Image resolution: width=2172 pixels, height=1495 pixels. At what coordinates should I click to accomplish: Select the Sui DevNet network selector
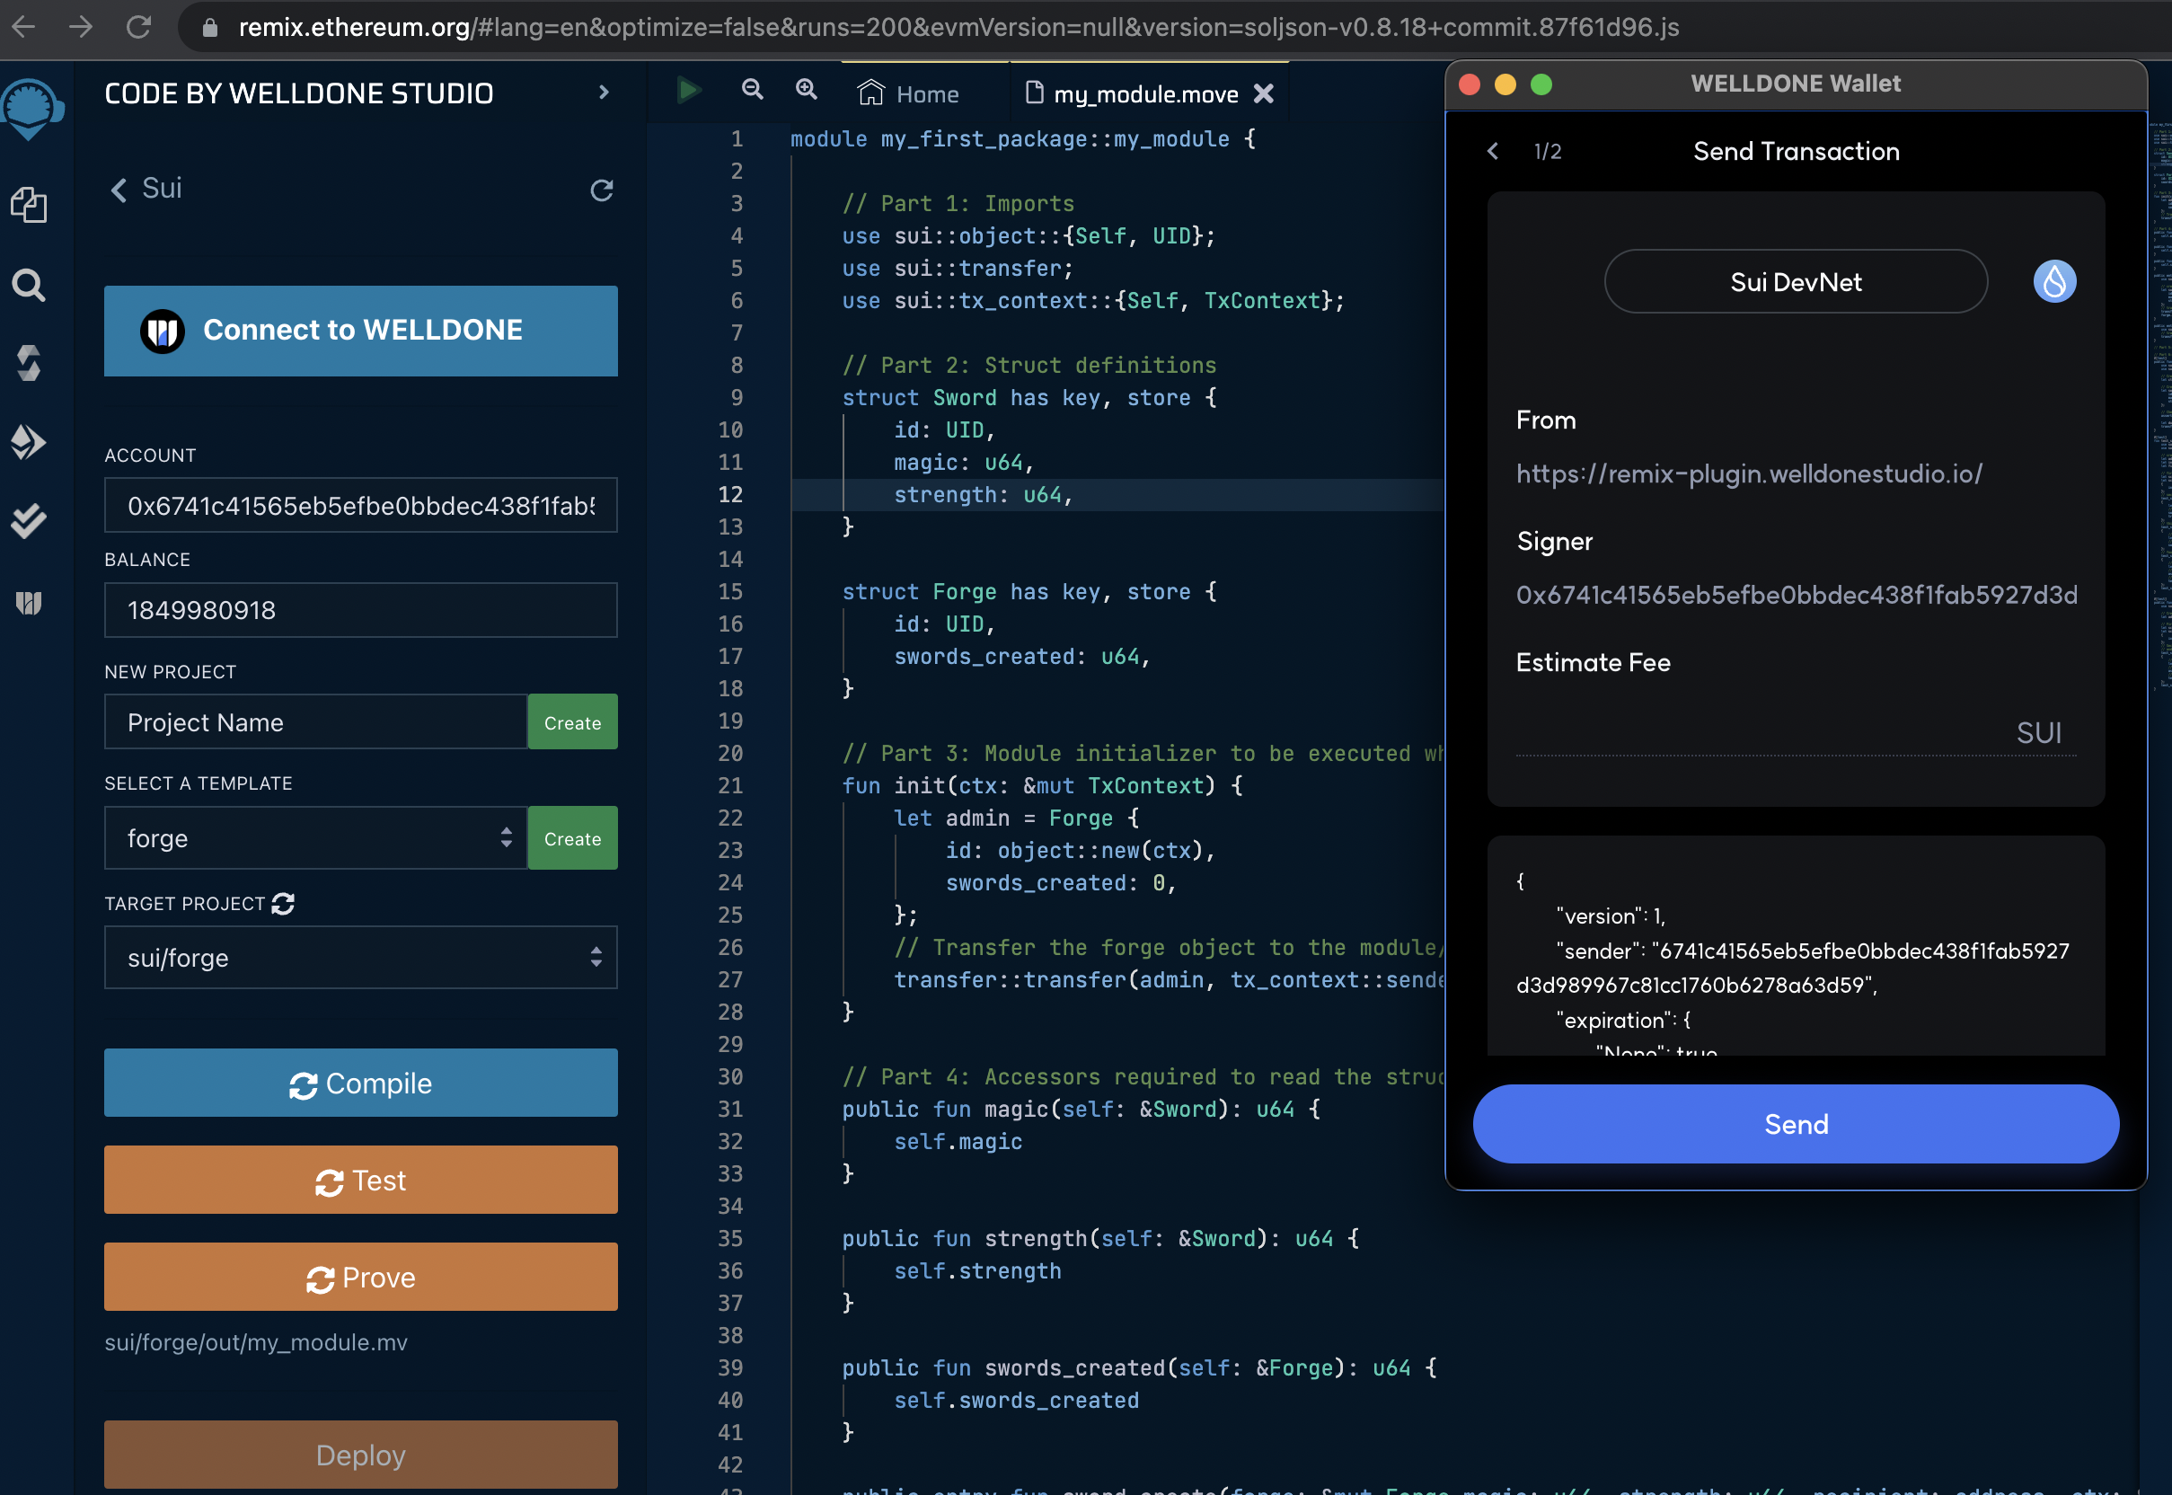[1796, 281]
